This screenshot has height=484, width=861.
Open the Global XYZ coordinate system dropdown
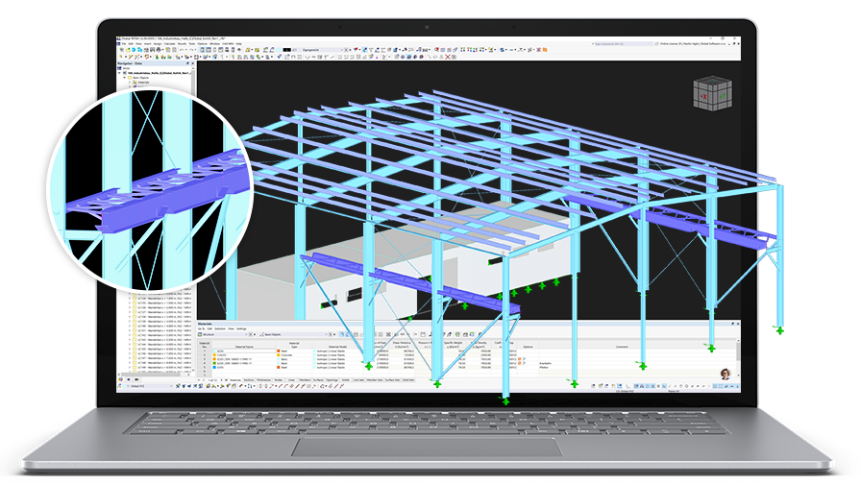coord(171,386)
